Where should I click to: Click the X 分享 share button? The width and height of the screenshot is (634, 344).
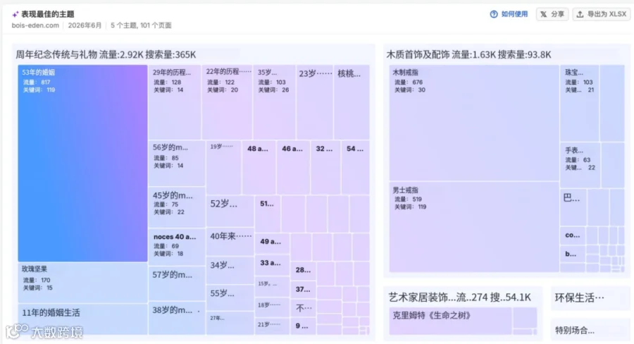pyautogui.click(x=552, y=14)
